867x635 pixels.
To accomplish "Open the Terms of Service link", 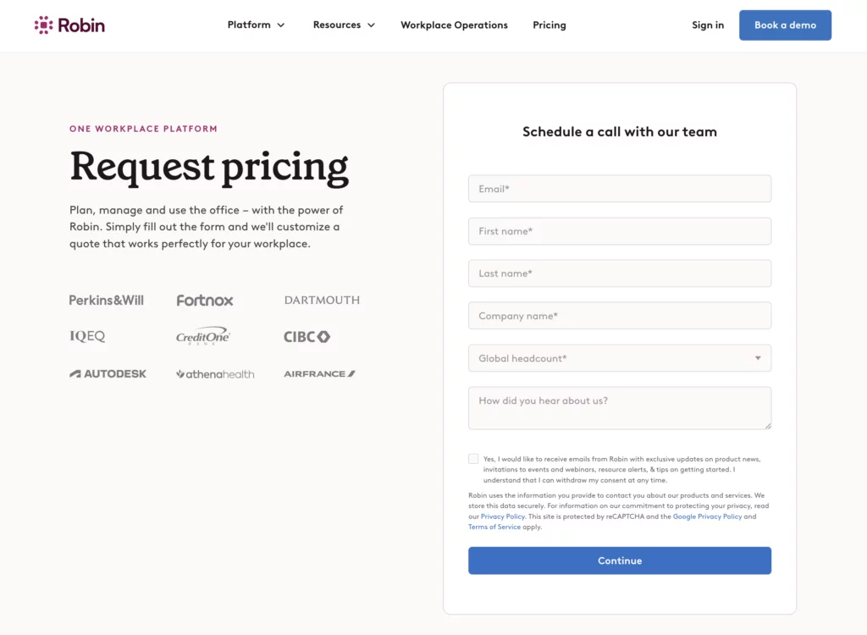I will pyautogui.click(x=494, y=526).
